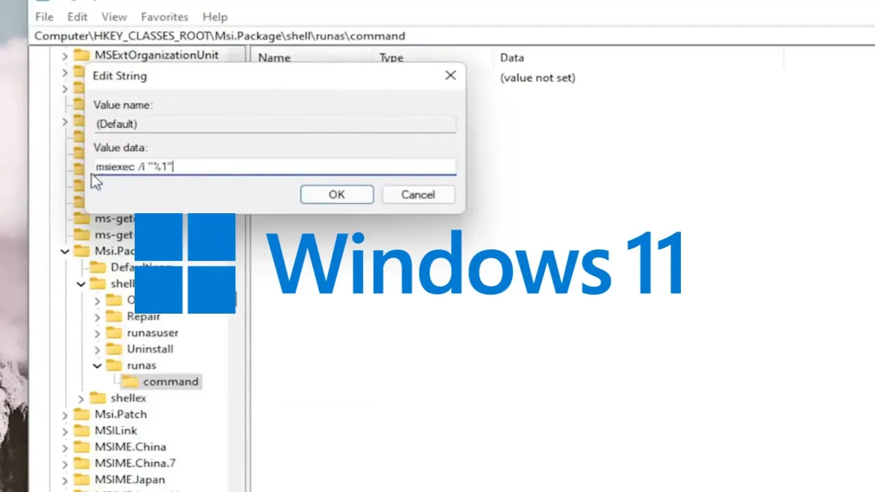Click the shellex folder icon
875x492 pixels.
(98, 398)
